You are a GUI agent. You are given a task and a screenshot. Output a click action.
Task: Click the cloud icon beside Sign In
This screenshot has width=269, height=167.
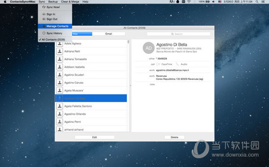point(44,14)
